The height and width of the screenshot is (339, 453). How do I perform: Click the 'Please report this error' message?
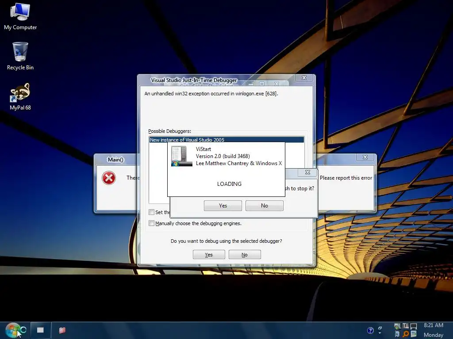[x=346, y=178]
